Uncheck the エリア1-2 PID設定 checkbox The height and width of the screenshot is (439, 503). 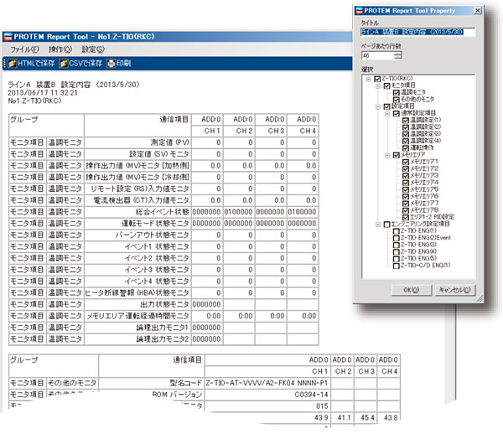406,218
